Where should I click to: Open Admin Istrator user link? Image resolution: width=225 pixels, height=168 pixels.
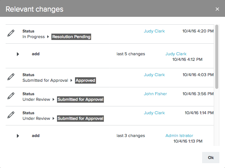coord(179,136)
